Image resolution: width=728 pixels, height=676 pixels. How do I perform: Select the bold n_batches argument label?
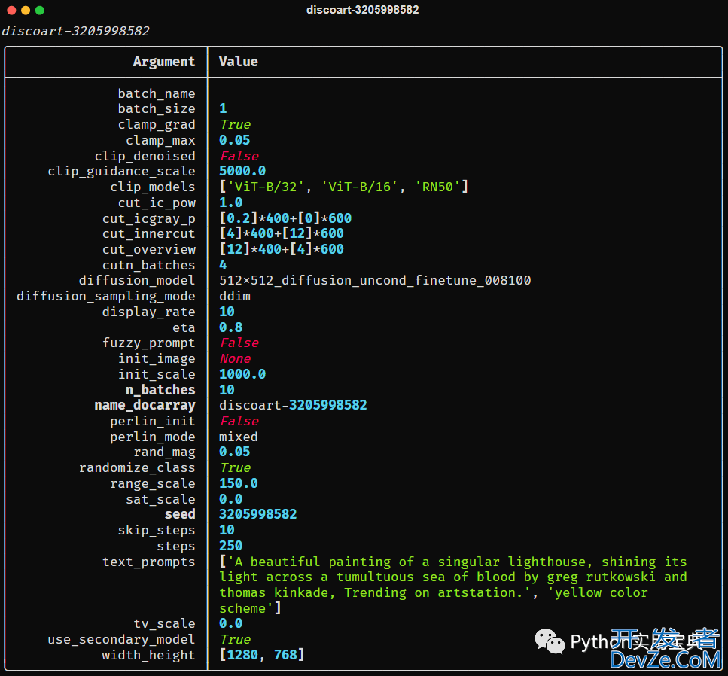click(x=160, y=390)
